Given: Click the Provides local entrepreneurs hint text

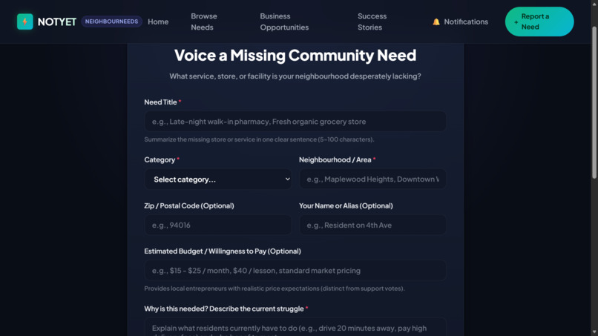Looking at the screenshot, I should [275, 289].
